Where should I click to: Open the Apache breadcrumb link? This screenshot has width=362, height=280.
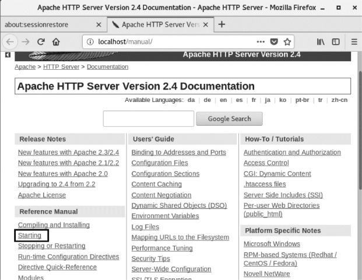(25, 67)
